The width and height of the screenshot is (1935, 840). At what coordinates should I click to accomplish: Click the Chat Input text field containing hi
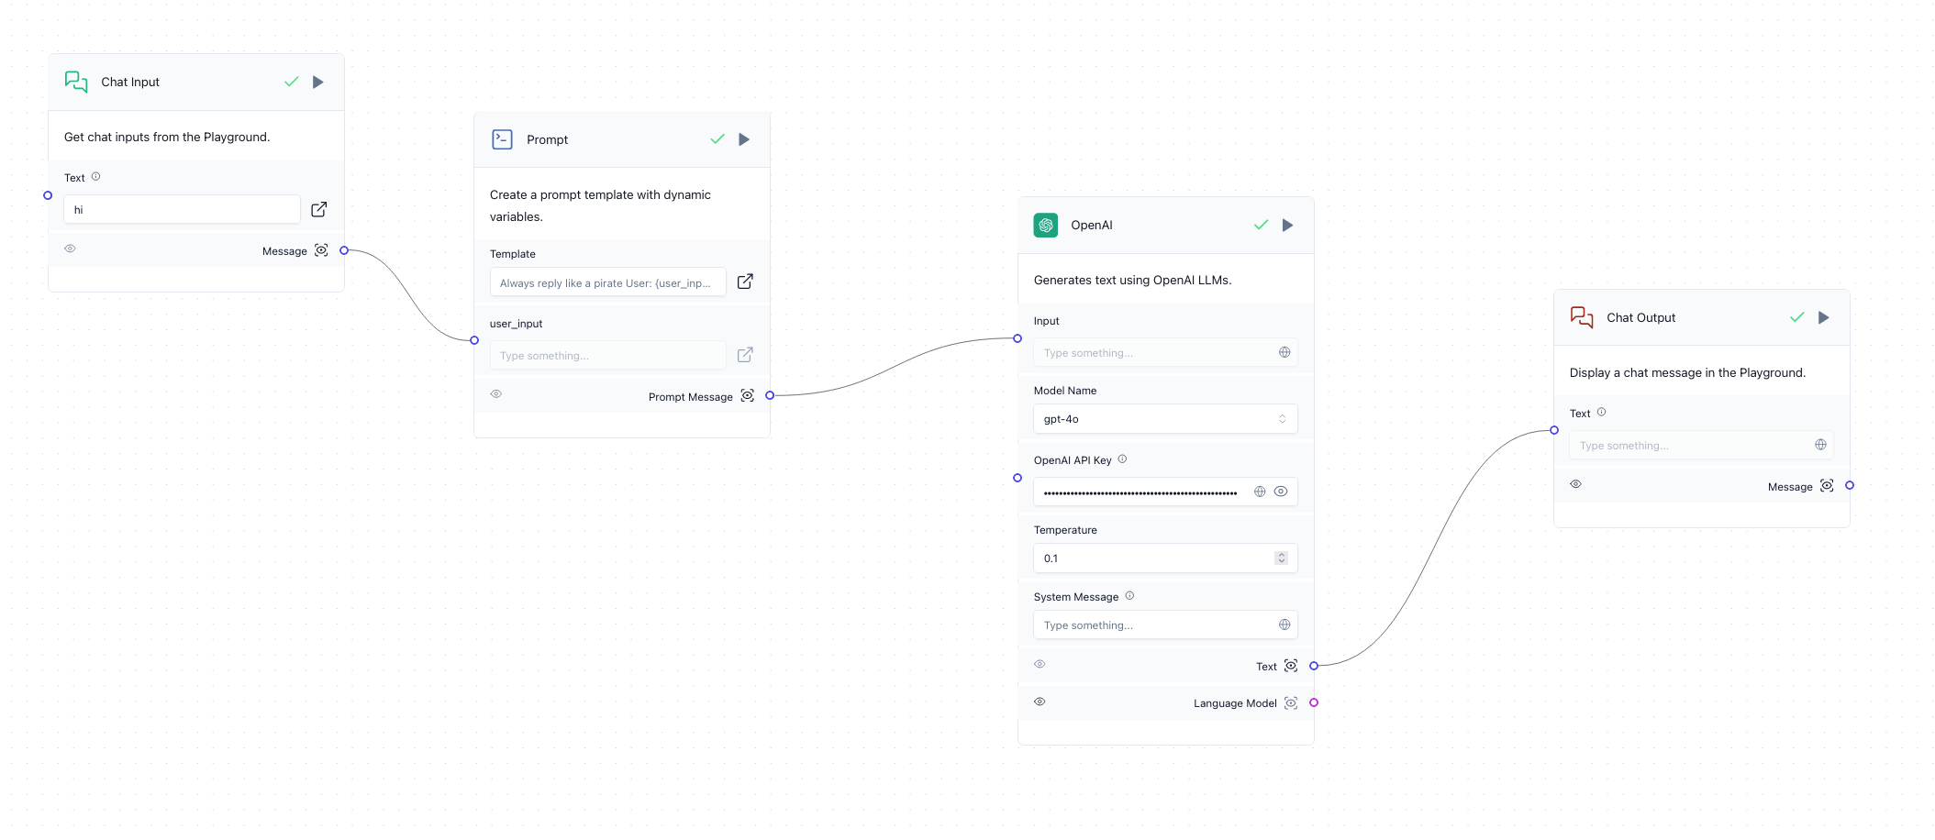click(182, 210)
